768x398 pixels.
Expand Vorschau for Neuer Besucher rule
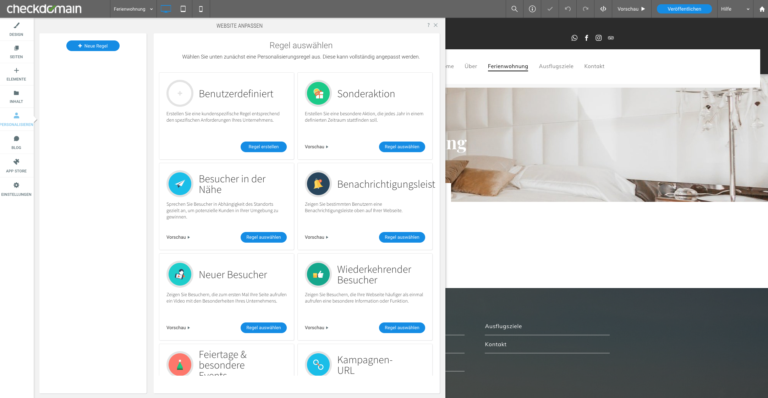pyautogui.click(x=178, y=328)
